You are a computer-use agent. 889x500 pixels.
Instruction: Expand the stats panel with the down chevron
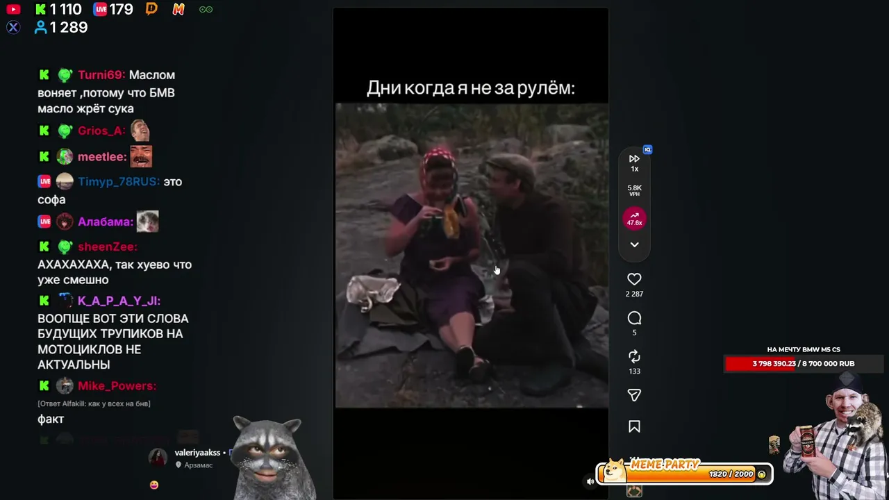pyautogui.click(x=634, y=244)
